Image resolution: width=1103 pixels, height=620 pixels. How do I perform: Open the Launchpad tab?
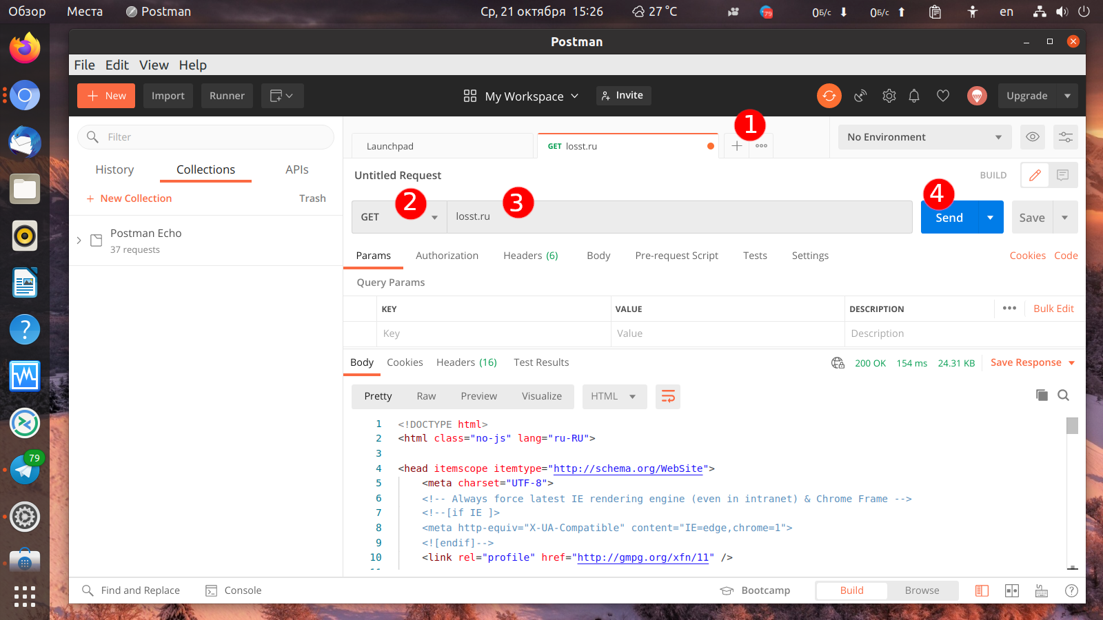(x=443, y=146)
